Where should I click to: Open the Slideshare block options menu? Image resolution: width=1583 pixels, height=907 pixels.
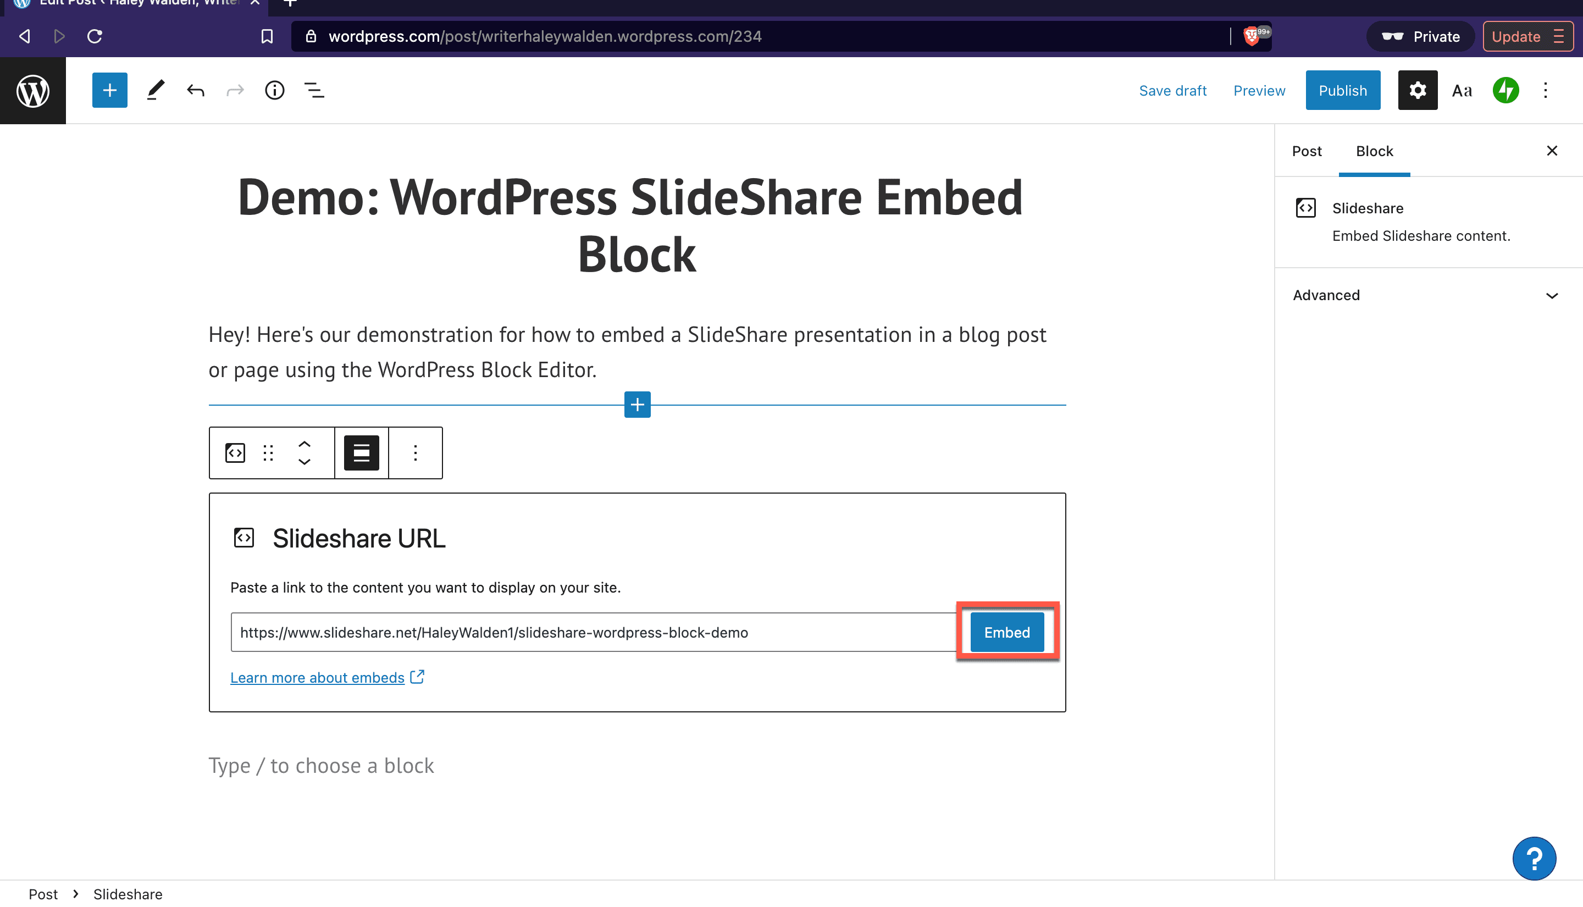click(416, 453)
